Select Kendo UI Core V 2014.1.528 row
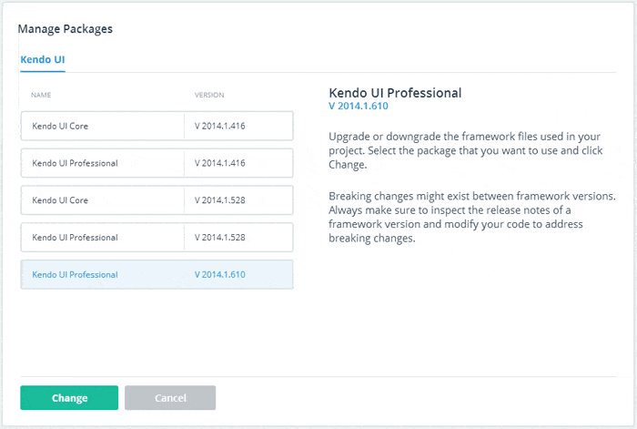 [x=157, y=200]
